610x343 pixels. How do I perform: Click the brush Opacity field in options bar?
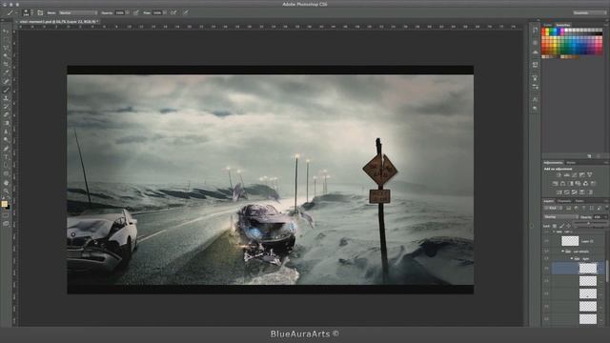[x=119, y=12]
